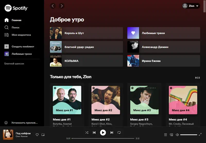Click the Под кайфом track title
The width and height of the screenshot is (206, 143).
(23, 133)
